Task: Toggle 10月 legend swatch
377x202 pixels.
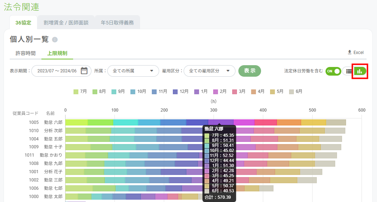Action: (133, 91)
